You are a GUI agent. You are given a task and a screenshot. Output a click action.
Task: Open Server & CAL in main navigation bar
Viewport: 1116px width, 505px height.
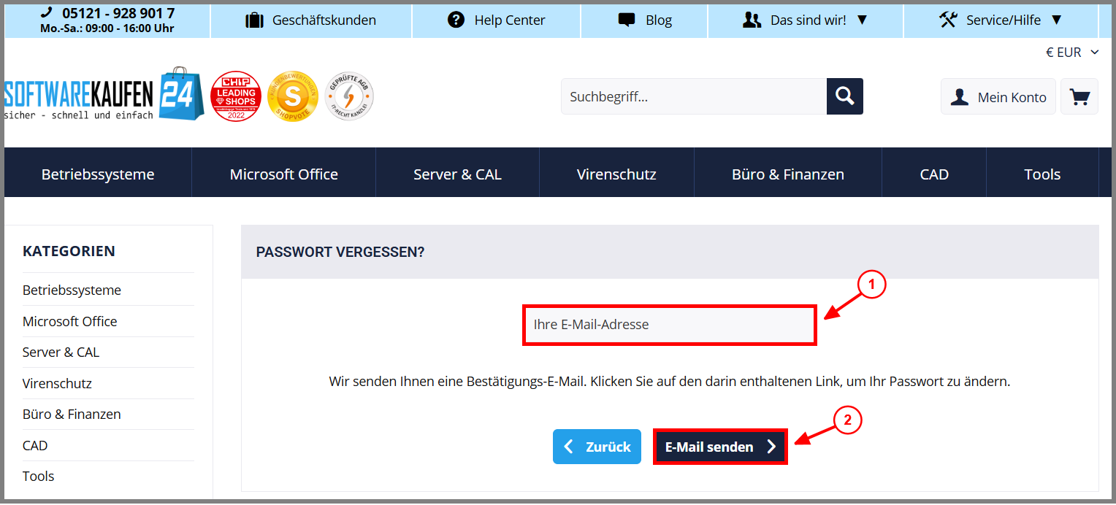point(457,174)
